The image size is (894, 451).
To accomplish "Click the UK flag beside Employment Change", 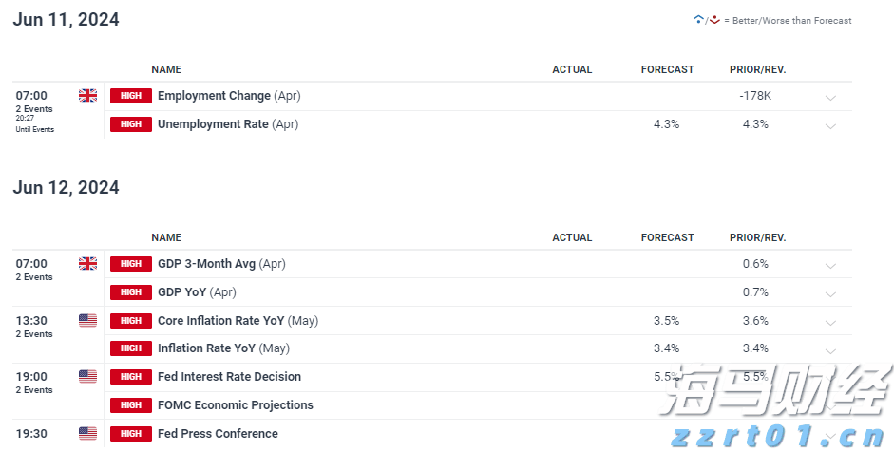I will (x=87, y=95).
